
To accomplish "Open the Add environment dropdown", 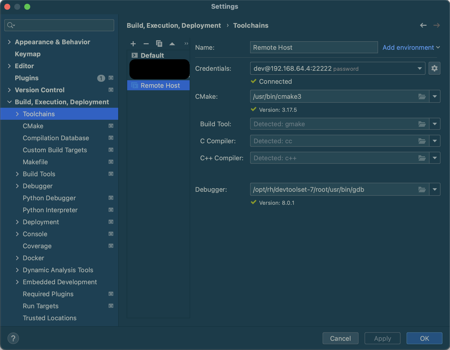I will [411, 47].
